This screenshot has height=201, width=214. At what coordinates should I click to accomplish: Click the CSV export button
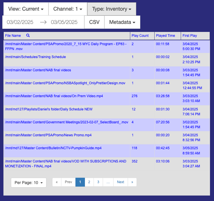point(94,22)
